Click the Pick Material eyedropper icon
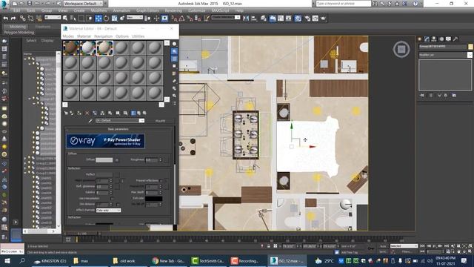Image resolution: width=474 pixels, height=267 pixels. 90,121
